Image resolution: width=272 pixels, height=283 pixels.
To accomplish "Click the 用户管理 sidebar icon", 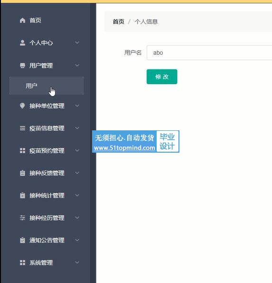I will 22,65.
